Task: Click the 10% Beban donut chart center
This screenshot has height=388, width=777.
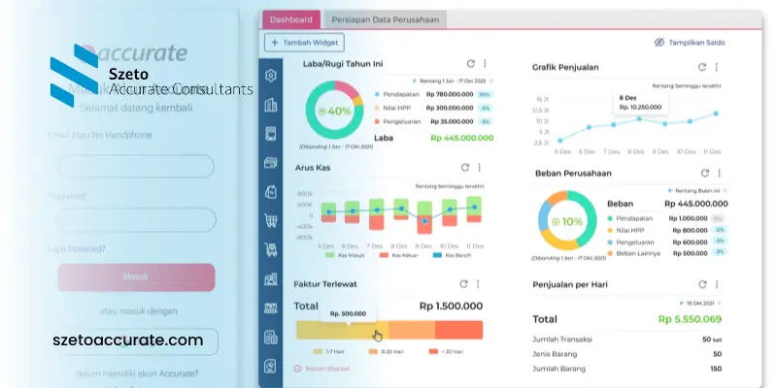Action: (567, 222)
